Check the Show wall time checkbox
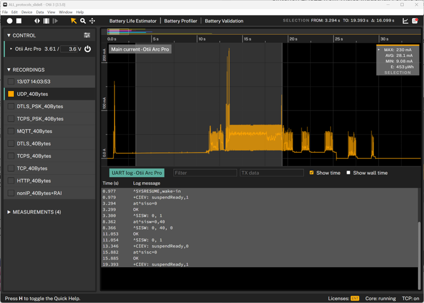Image resolution: width=424 pixels, height=303 pixels. [x=348, y=173]
